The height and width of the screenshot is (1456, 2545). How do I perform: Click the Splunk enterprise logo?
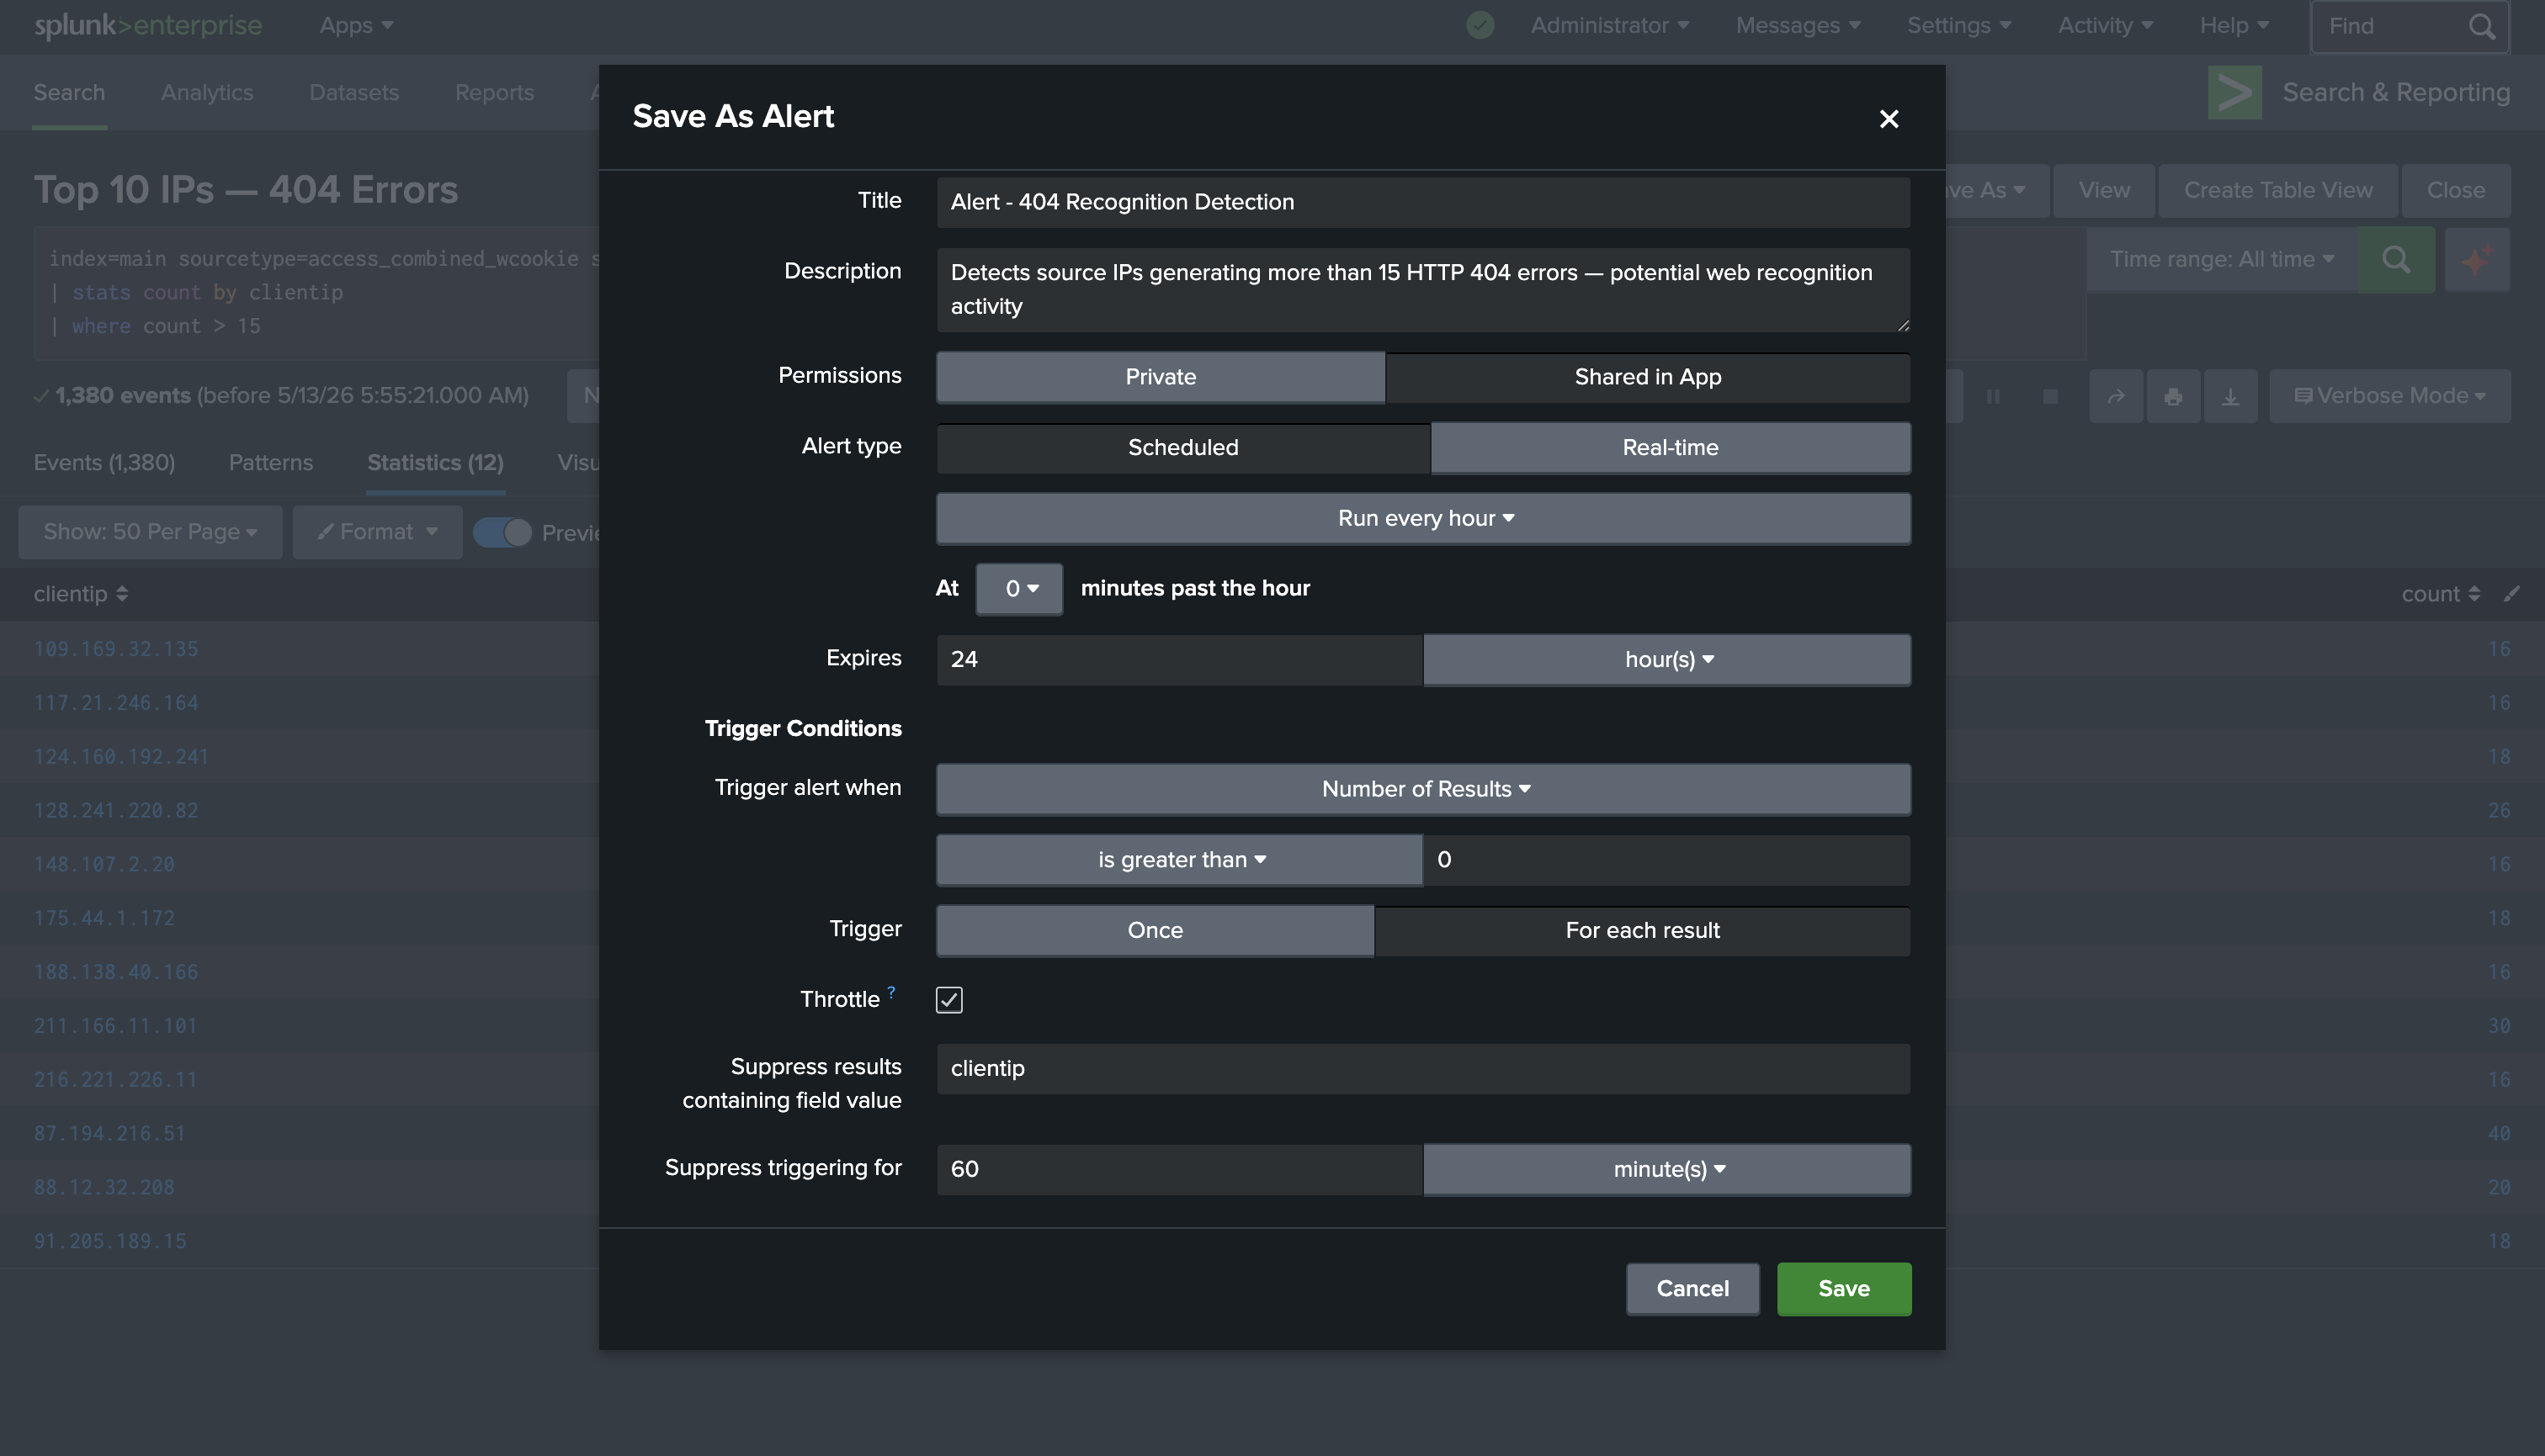coord(148,25)
